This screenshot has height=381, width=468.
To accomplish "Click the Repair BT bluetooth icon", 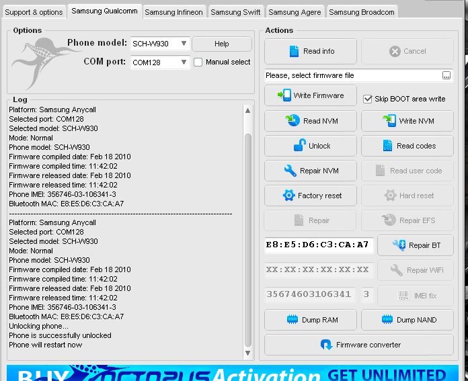I will [x=399, y=245].
